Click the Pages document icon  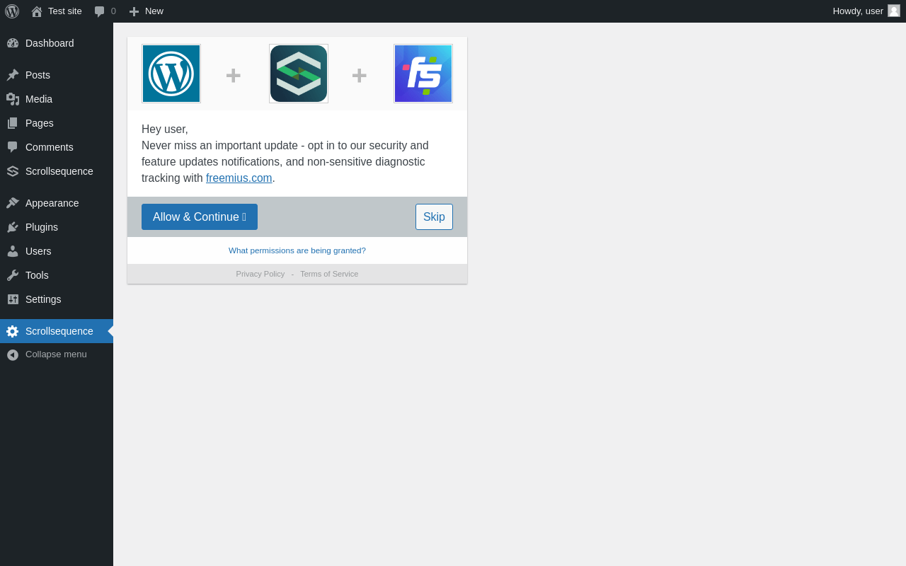(13, 123)
